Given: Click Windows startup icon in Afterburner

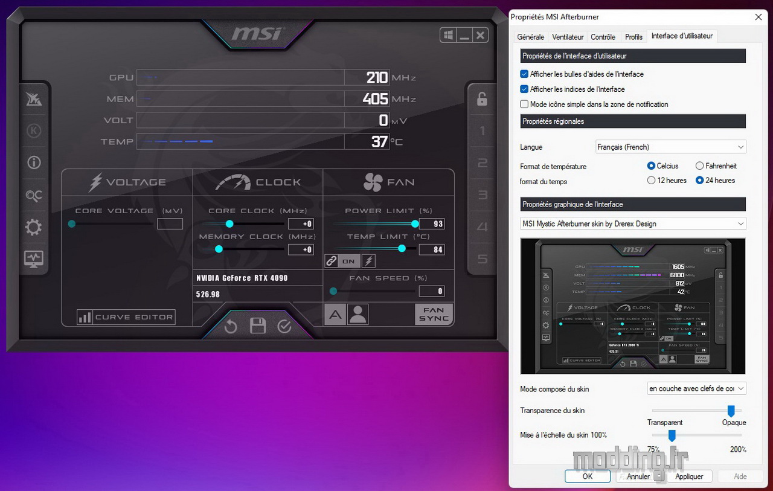Looking at the screenshot, I should pos(448,35).
